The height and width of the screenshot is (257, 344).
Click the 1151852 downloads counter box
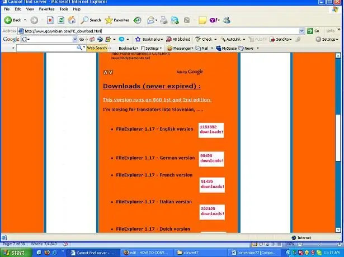[x=211, y=130]
